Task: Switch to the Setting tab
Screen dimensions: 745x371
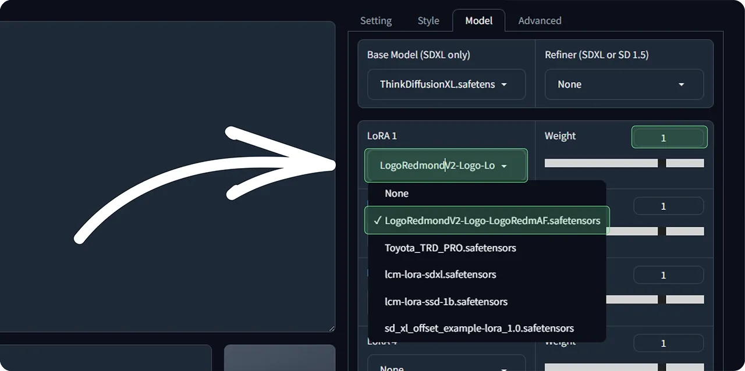Action: click(375, 20)
